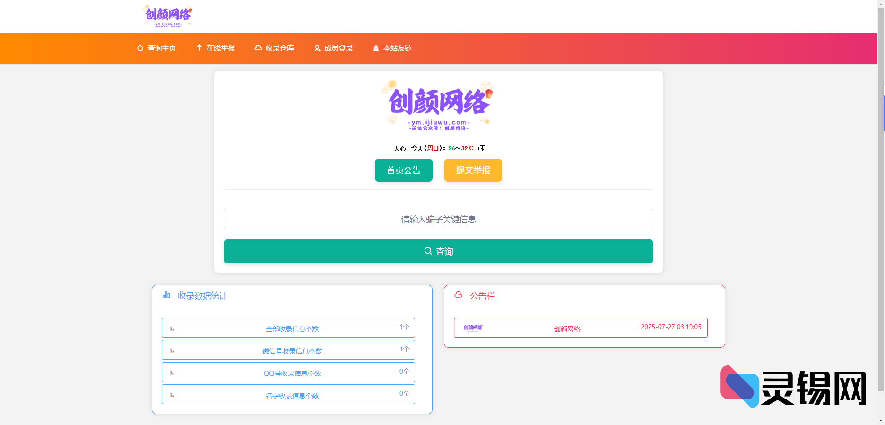Click the cloud icon beside 公告栏
The width and height of the screenshot is (885, 425).
tap(458, 295)
